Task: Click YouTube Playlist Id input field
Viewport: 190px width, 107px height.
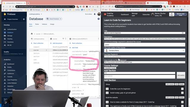Action: click(145, 56)
